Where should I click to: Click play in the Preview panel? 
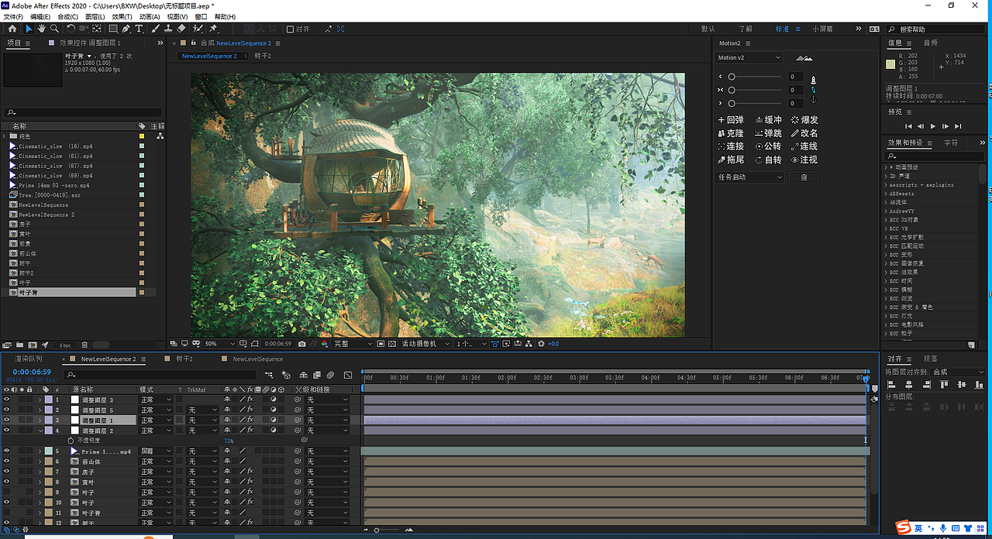pos(933,125)
